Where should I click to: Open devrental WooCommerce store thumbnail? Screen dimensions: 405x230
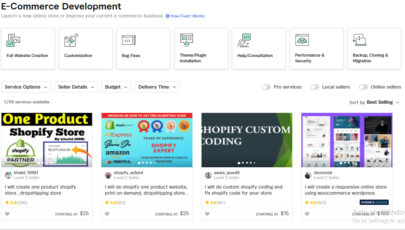[347, 140]
